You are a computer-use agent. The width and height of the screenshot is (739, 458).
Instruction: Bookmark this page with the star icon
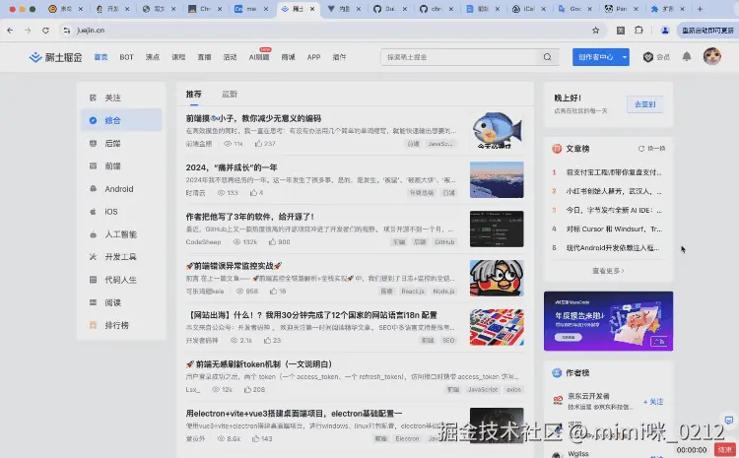click(596, 31)
